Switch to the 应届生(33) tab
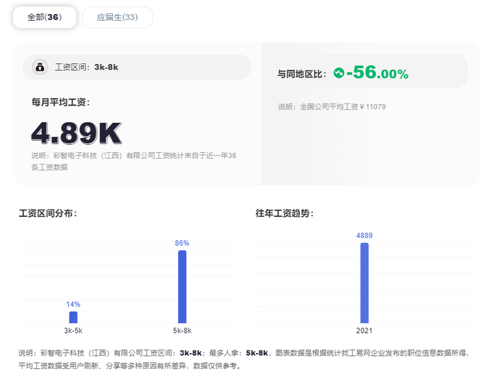 [117, 17]
